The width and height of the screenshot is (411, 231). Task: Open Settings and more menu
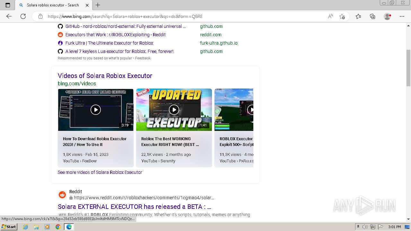[402, 16]
